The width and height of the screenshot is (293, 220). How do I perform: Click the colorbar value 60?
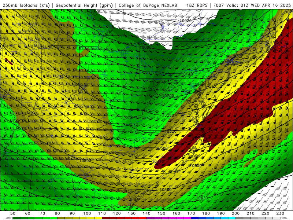pos(27,213)
